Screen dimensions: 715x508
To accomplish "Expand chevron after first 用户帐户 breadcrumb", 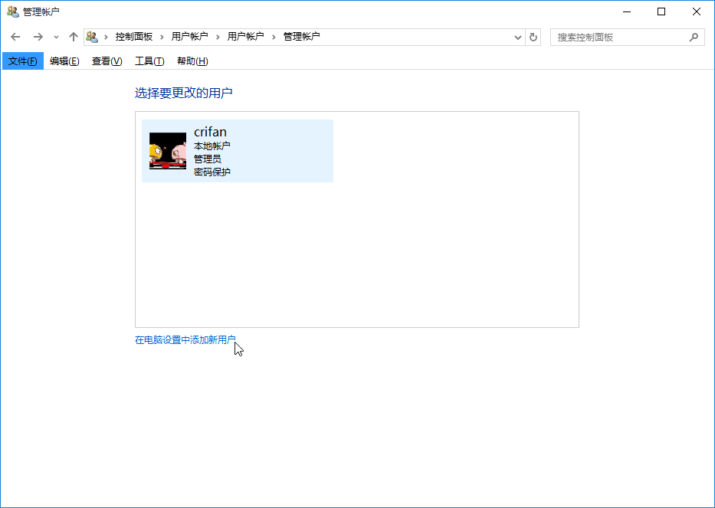I will tap(218, 37).
